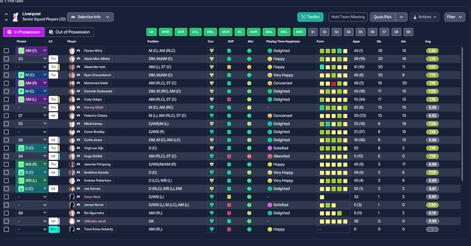This screenshot has height=246, width=471.
Task: Click the Tactics button
Action: coord(311,17)
